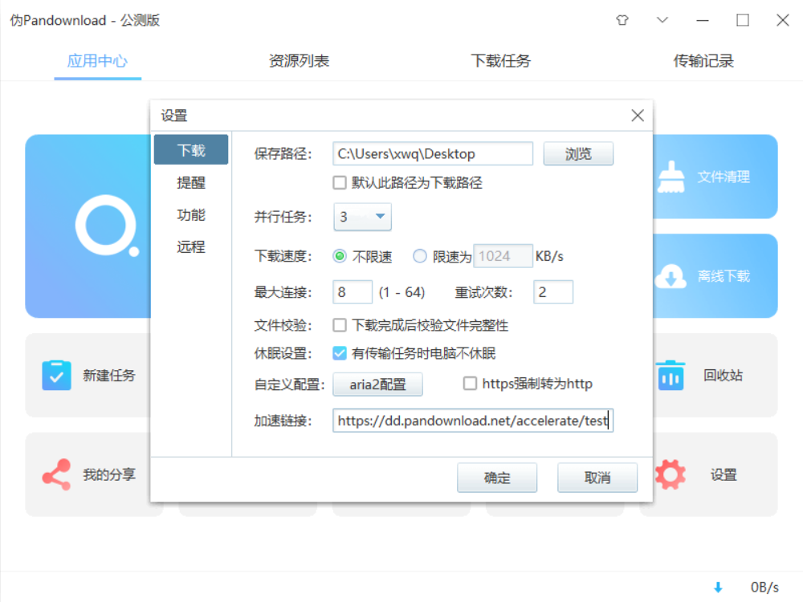Open the aria2配置 button

click(x=378, y=384)
